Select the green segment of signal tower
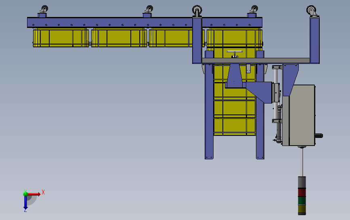The image size is (350, 220). click(302, 201)
